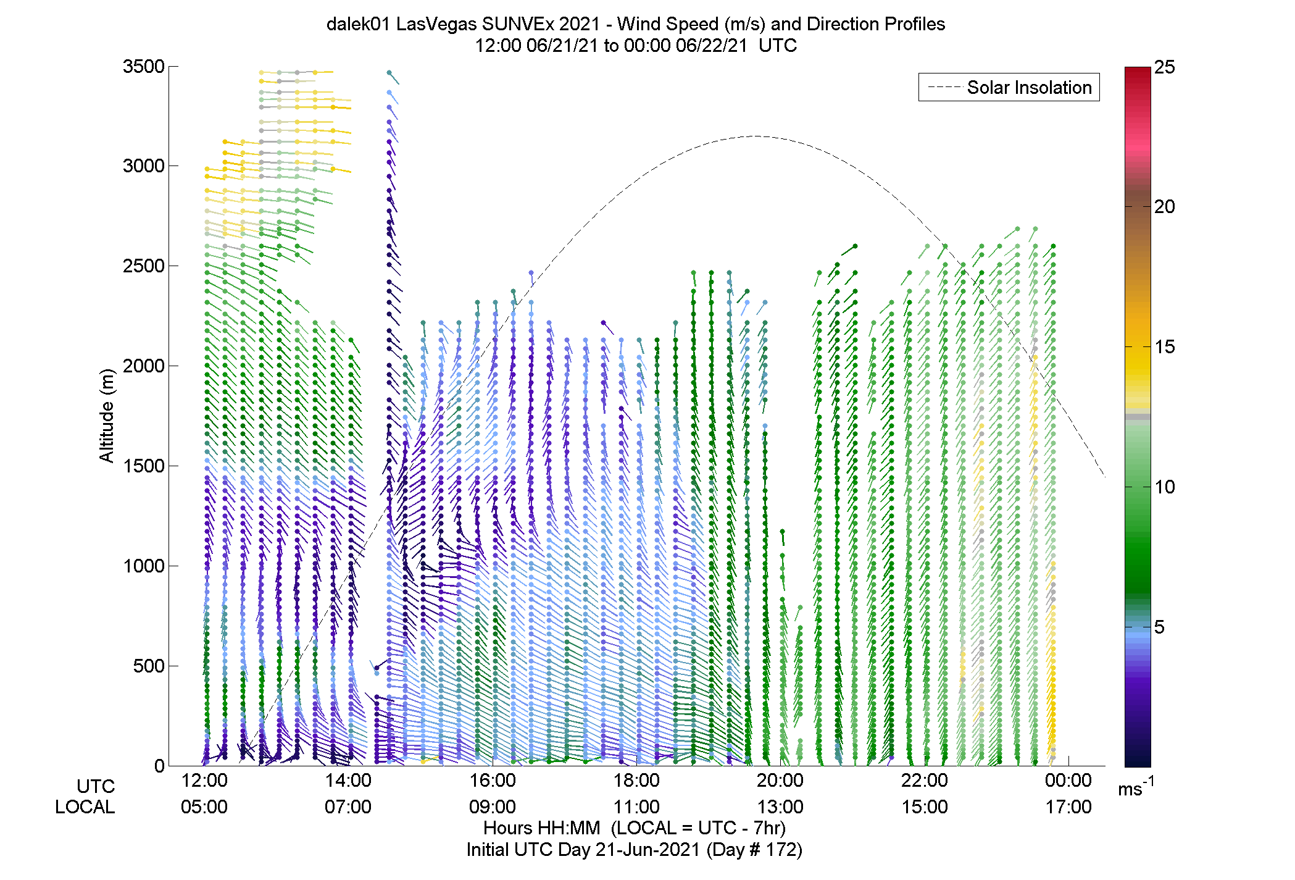Image resolution: width=1295 pixels, height=880 pixels.
Task: Click the 'Altitude (m)' axis label
Action: pos(107,415)
